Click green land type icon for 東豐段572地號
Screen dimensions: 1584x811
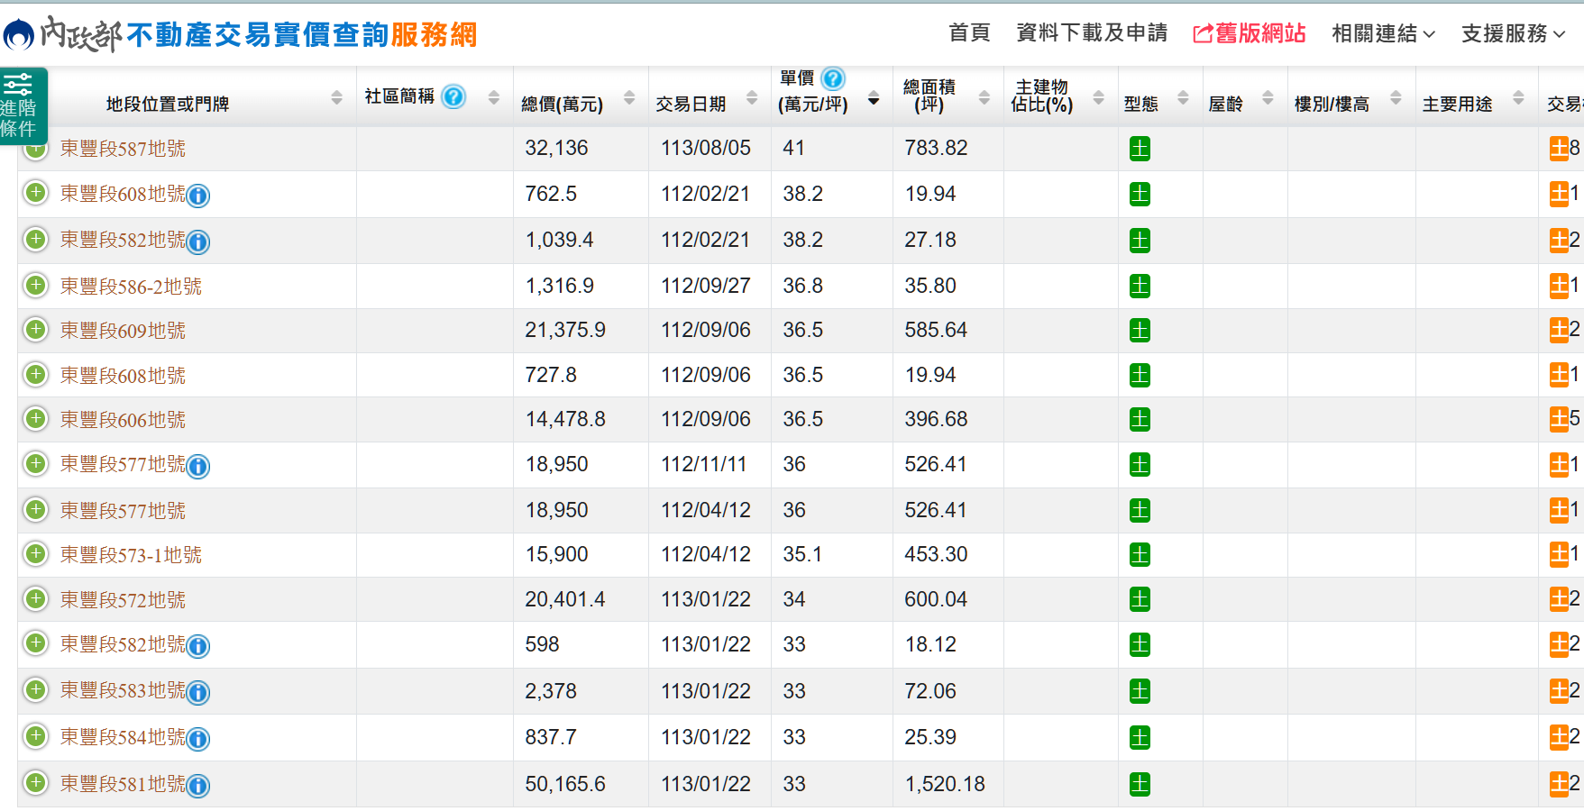[x=1140, y=599]
